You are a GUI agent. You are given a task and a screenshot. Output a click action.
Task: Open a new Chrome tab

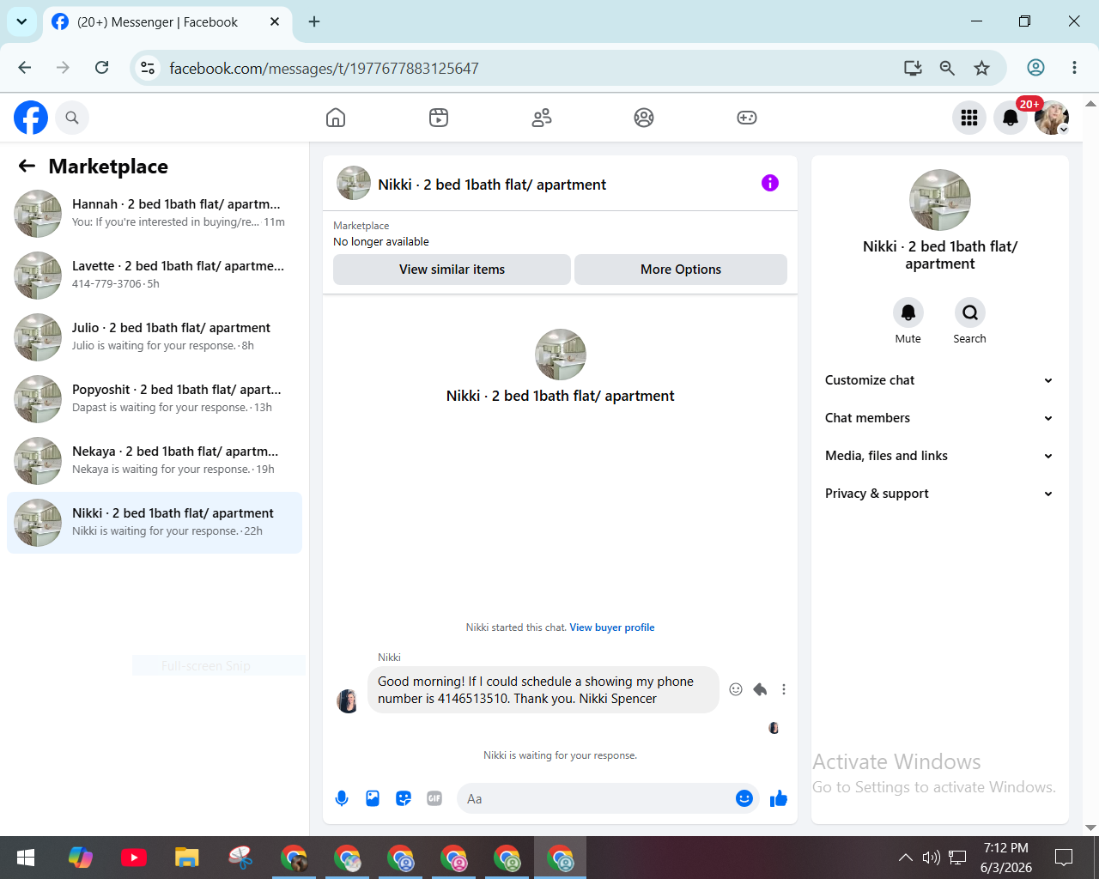(x=314, y=21)
